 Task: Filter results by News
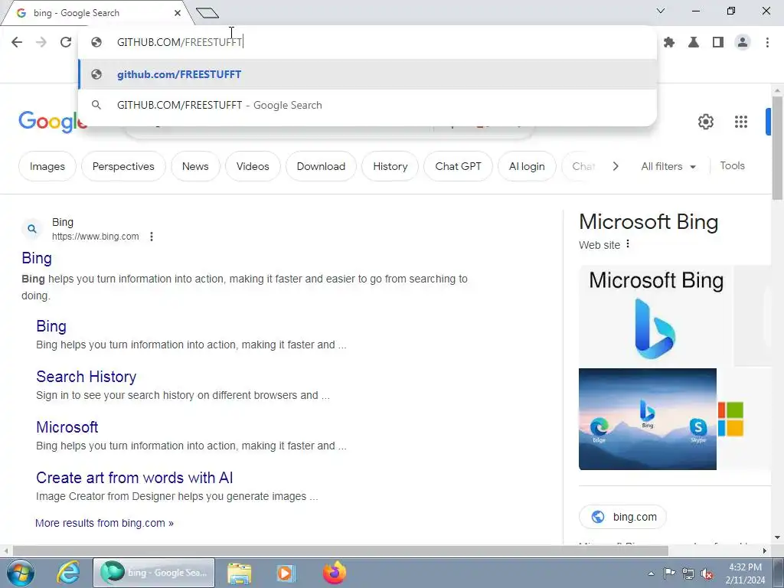(x=195, y=166)
